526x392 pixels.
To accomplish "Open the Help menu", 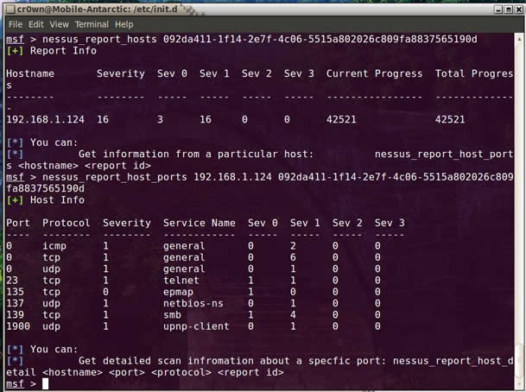I will [124, 24].
